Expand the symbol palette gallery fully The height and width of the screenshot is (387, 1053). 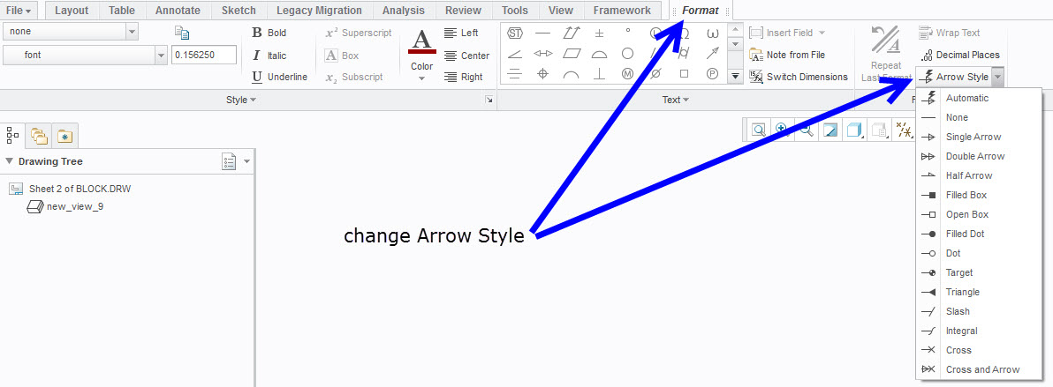735,77
